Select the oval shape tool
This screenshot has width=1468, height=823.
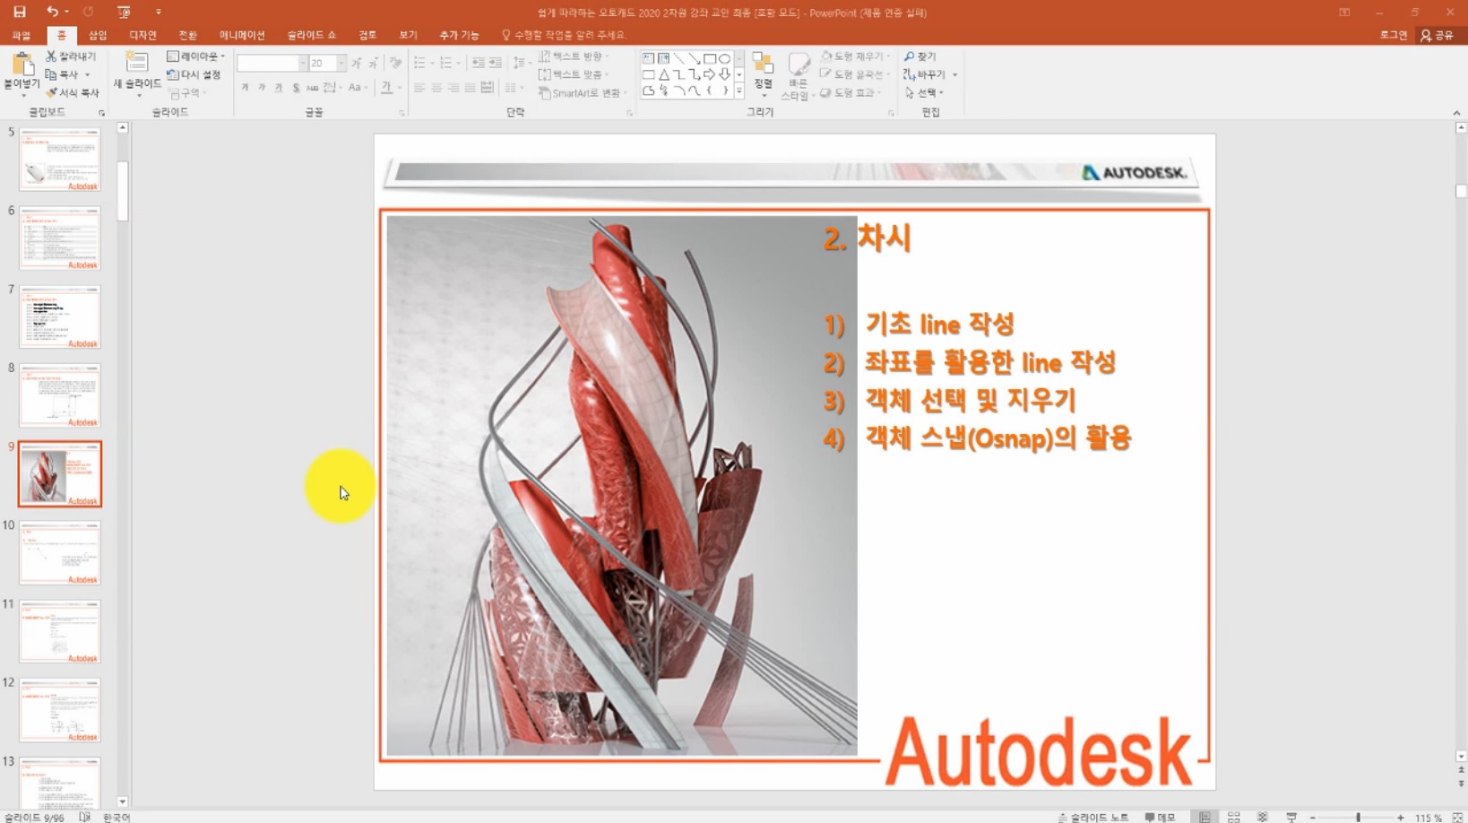(722, 57)
